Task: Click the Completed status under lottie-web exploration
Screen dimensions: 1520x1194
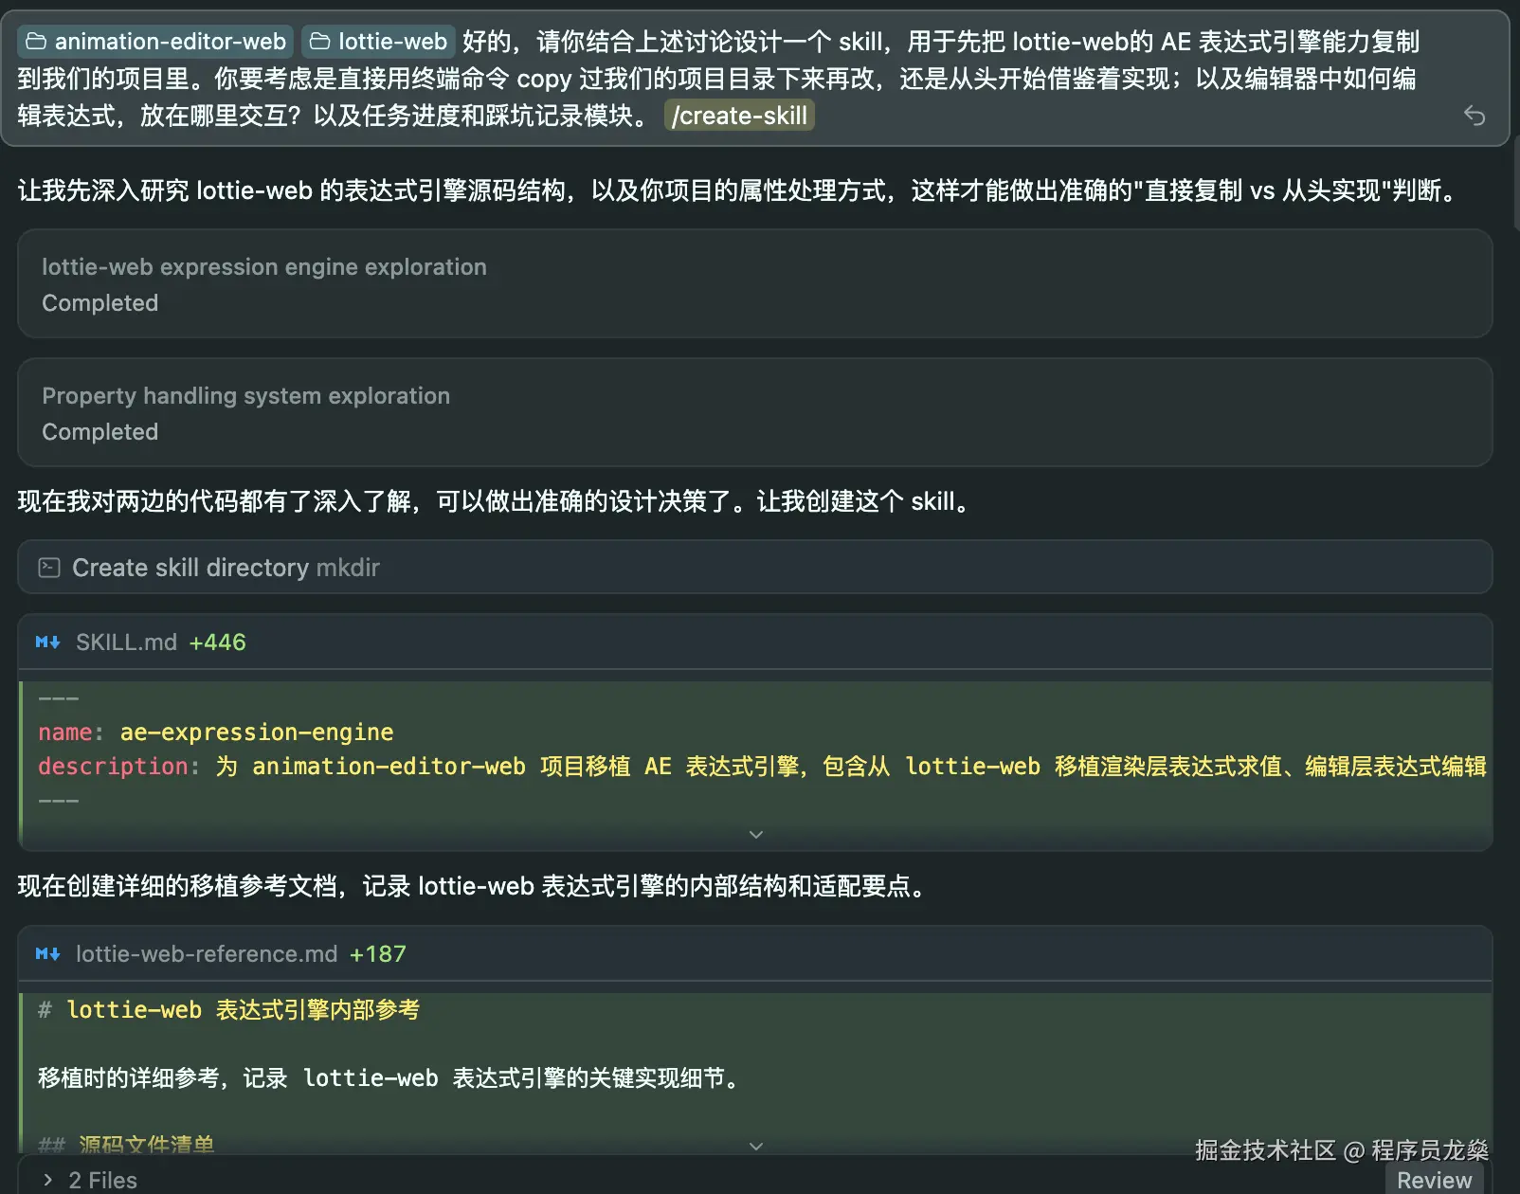Action: [100, 303]
